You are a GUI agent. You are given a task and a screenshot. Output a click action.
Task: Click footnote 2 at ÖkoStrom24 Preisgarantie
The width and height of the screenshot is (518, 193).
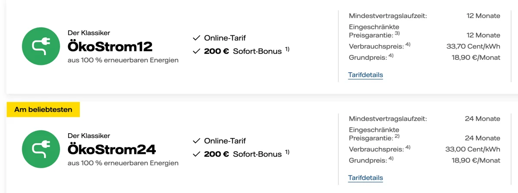point(398,136)
